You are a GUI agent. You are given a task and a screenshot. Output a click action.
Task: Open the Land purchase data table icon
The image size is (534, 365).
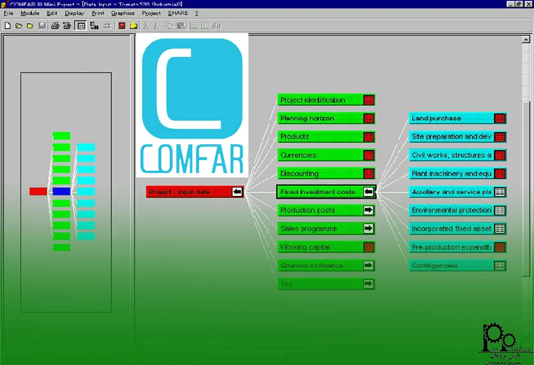point(500,118)
